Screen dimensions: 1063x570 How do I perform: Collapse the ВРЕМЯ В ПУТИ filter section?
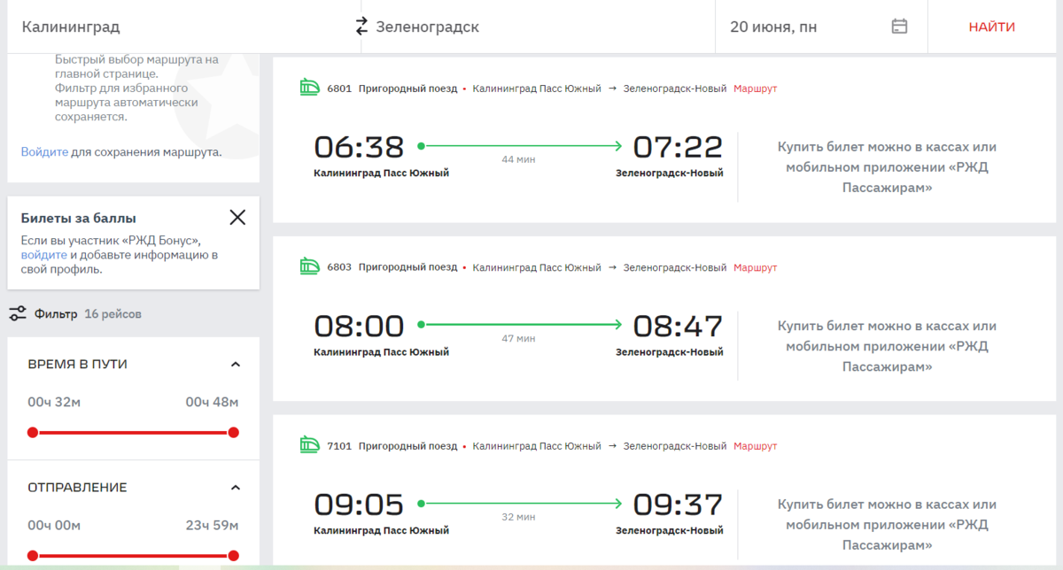click(236, 363)
